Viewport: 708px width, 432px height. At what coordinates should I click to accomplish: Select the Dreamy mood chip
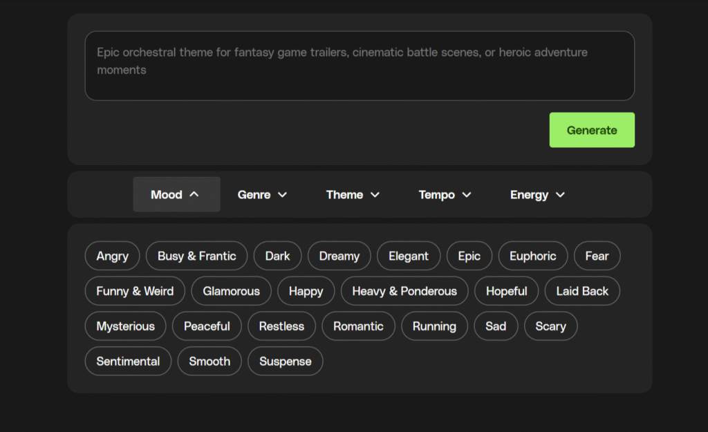click(x=339, y=256)
